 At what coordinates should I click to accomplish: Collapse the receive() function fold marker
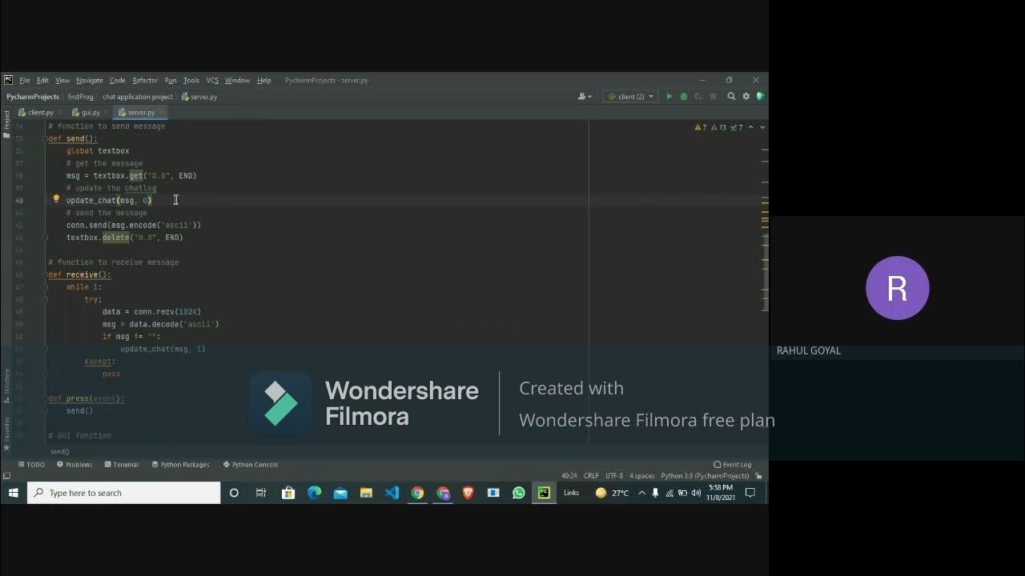click(x=46, y=274)
